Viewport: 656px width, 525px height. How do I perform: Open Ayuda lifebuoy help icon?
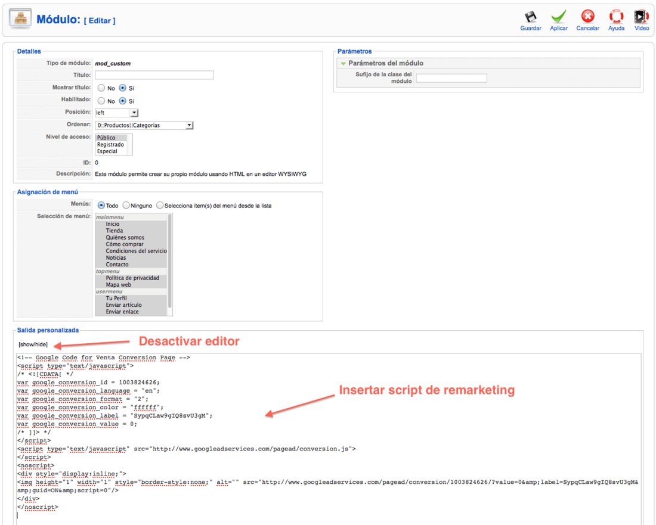[x=616, y=16]
